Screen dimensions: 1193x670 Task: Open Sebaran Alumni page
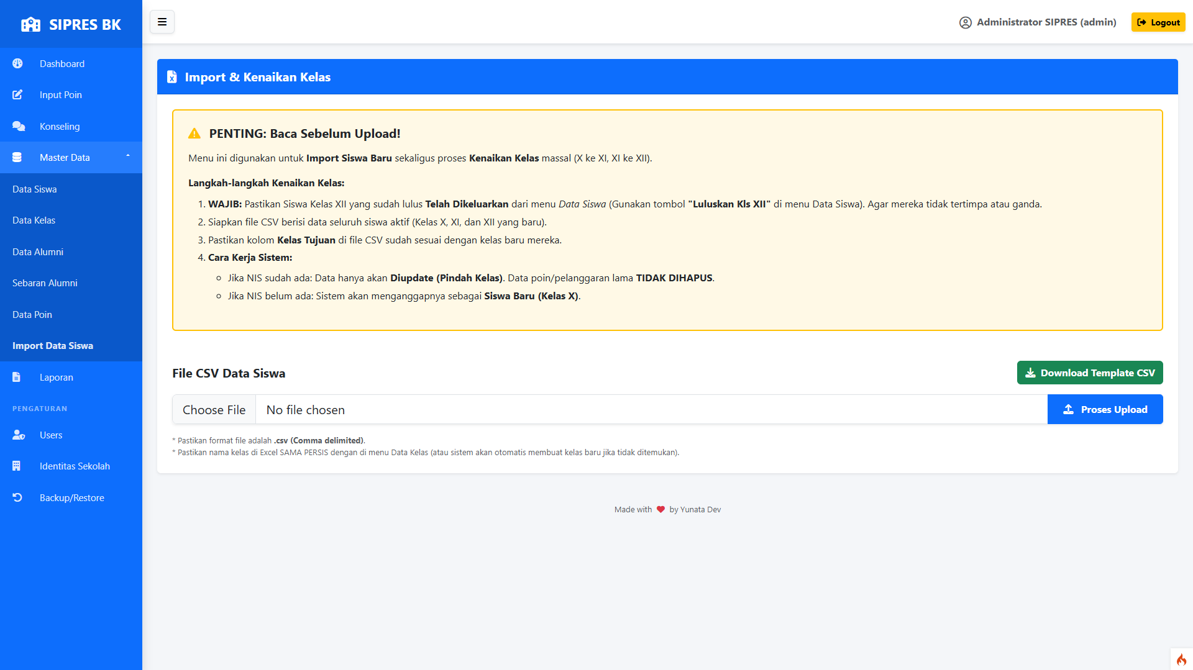(45, 283)
